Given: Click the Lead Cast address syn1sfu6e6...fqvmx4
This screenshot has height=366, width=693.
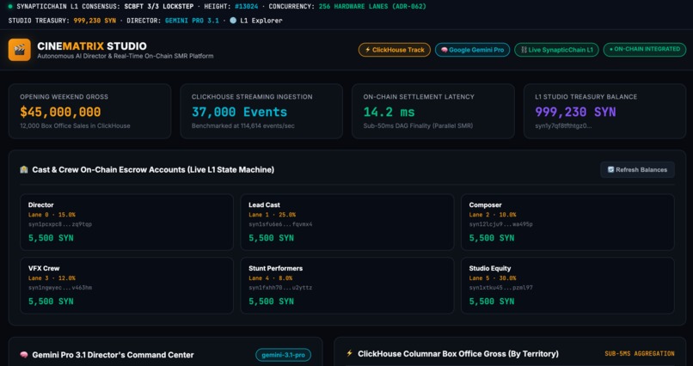Looking at the screenshot, I should tap(280, 224).
